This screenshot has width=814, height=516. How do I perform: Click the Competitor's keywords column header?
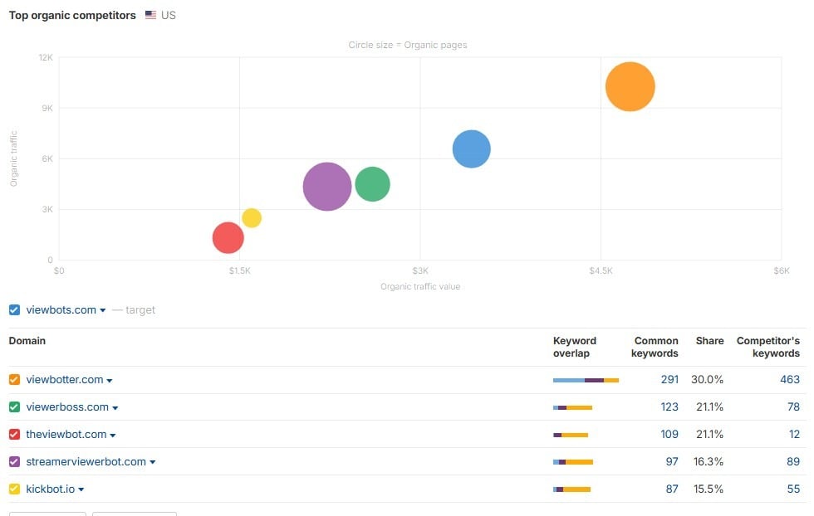767,347
